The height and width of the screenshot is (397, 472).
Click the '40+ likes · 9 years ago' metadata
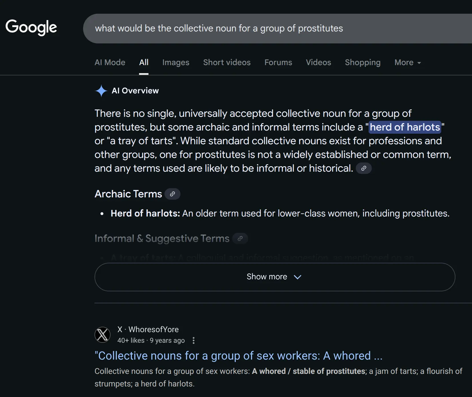(151, 340)
